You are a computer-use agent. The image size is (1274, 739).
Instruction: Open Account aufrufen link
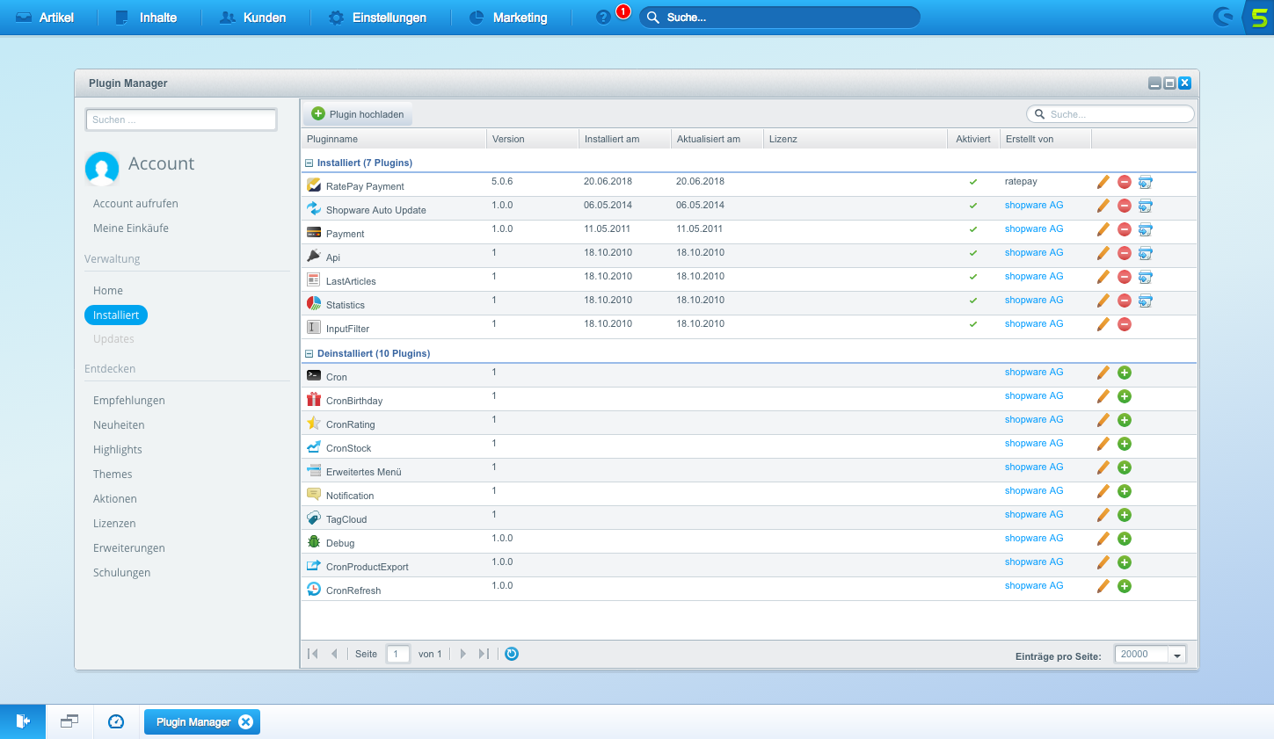(135, 204)
